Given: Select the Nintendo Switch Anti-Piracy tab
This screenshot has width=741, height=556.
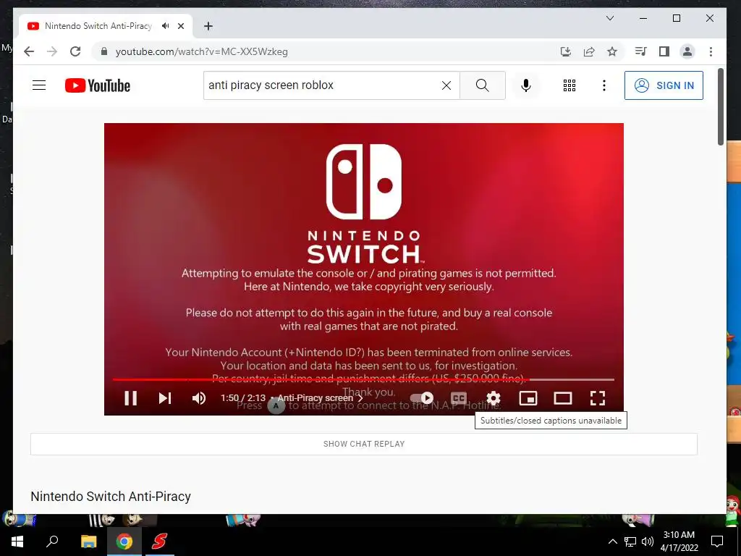Looking at the screenshot, I should (98, 26).
